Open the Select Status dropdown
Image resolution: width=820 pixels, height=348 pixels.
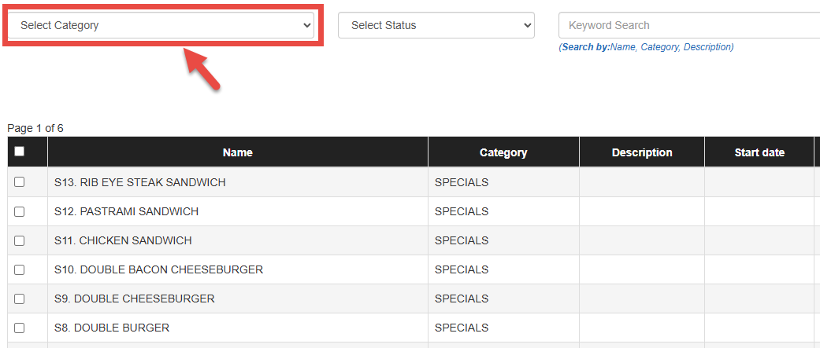(x=436, y=25)
